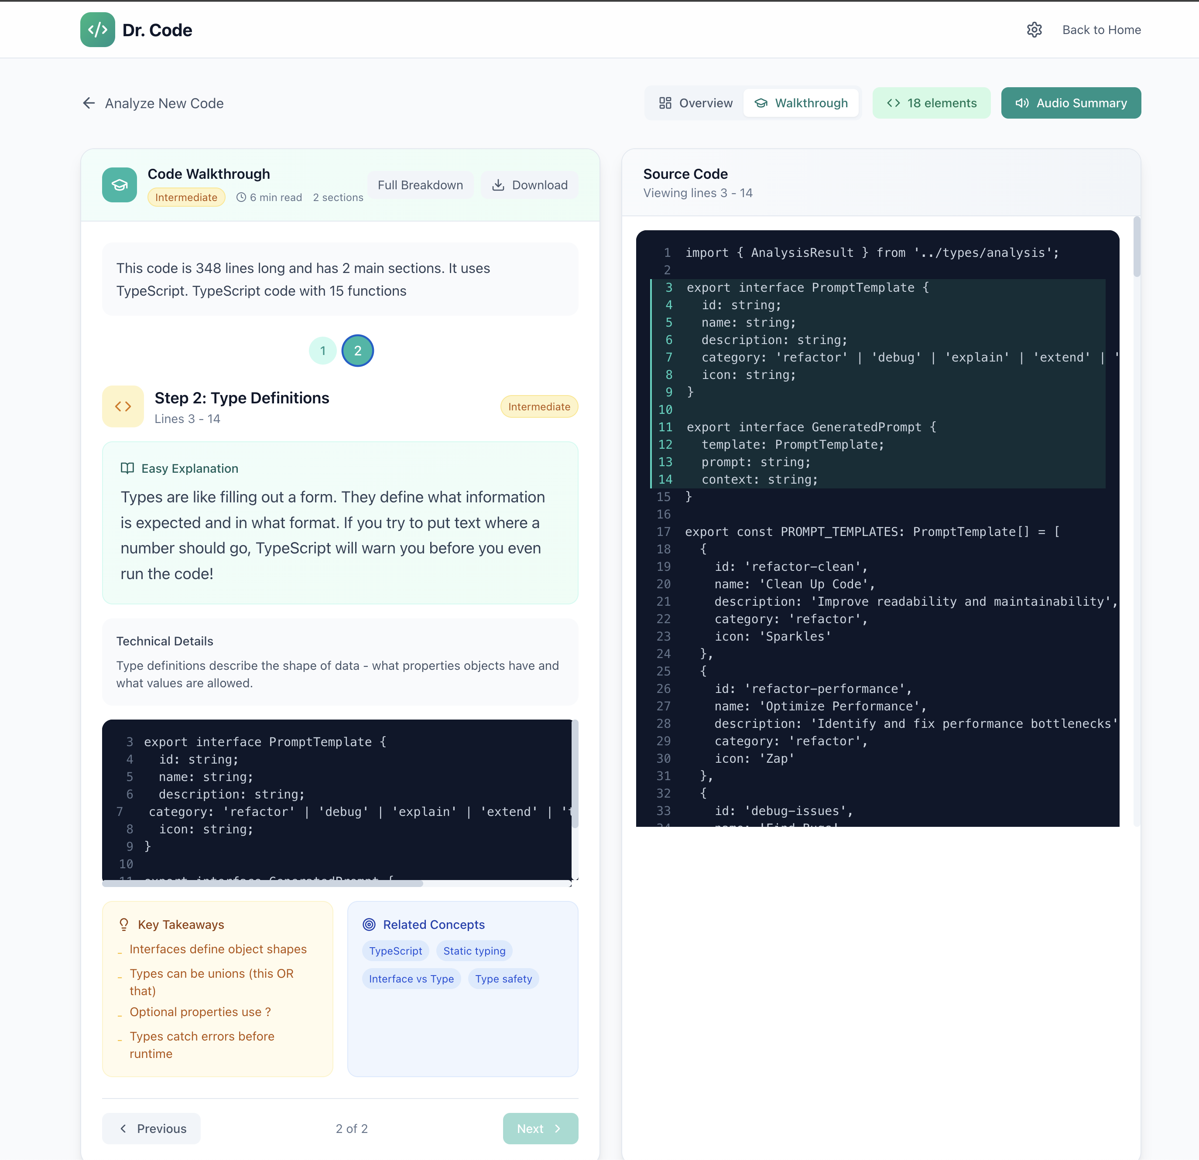
Task: Open settings via gear icon
Action: pyautogui.click(x=1034, y=29)
